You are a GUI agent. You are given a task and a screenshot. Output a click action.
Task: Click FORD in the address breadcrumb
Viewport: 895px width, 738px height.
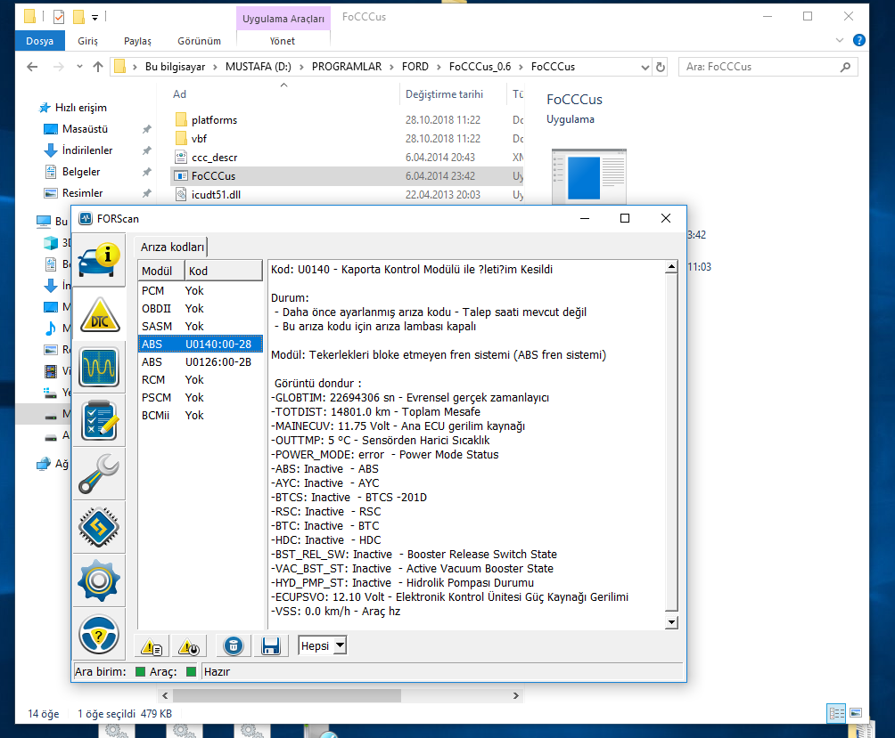[415, 67]
